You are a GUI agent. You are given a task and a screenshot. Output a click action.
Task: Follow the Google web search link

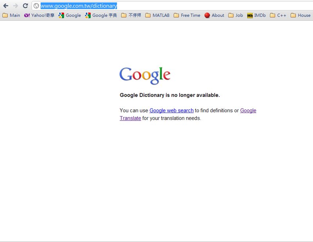[171, 111]
